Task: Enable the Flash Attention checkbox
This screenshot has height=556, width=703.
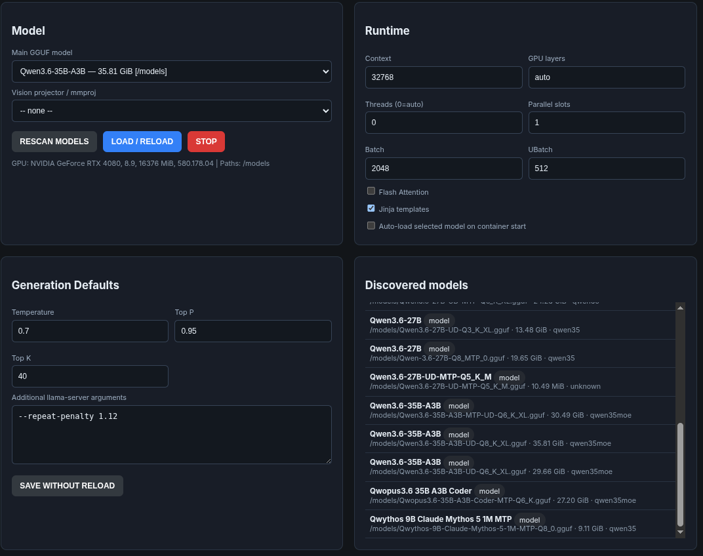Action: click(x=371, y=191)
